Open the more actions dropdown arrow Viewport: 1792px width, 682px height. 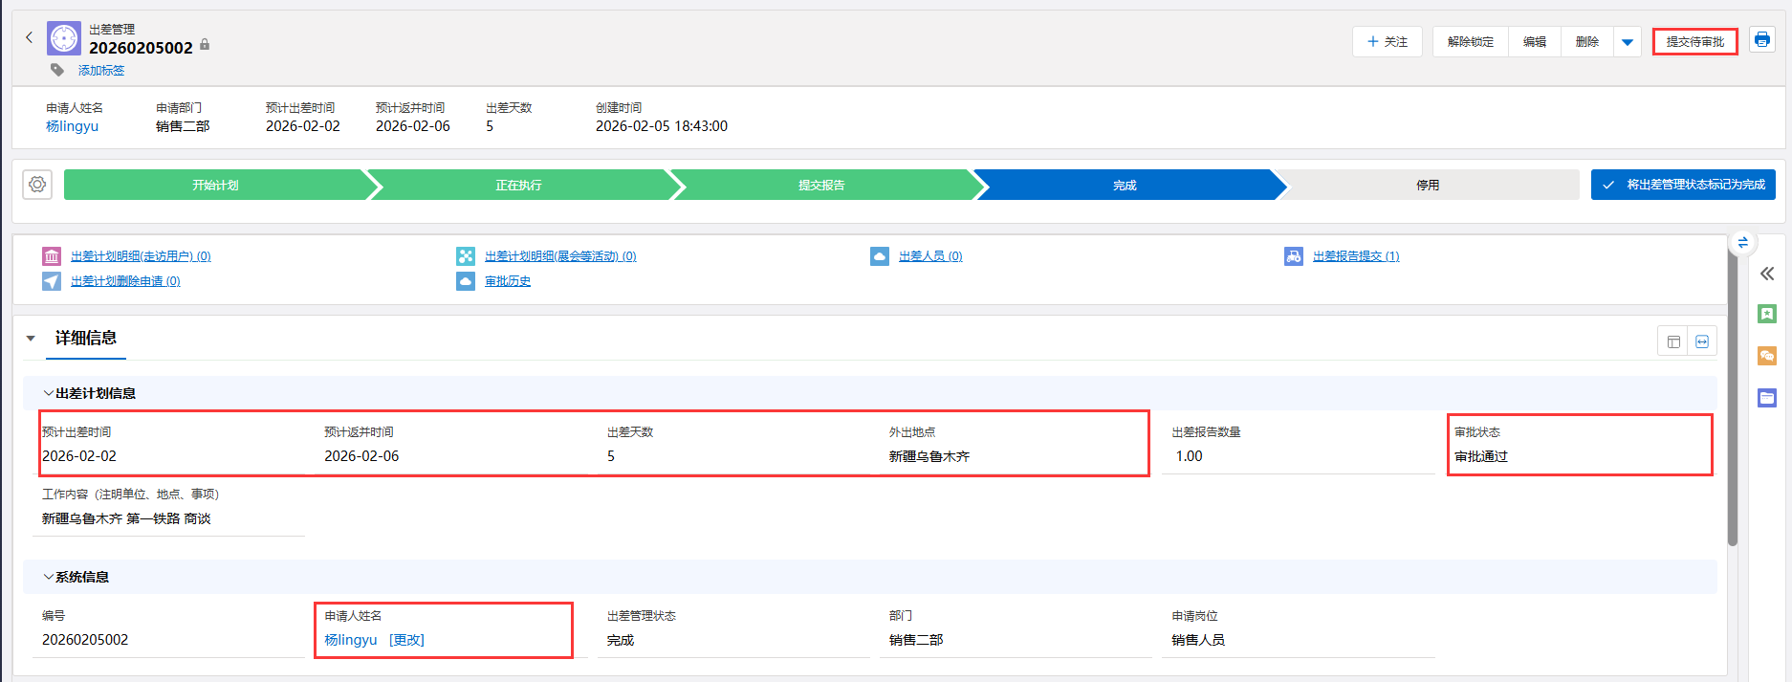pyautogui.click(x=1627, y=42)
